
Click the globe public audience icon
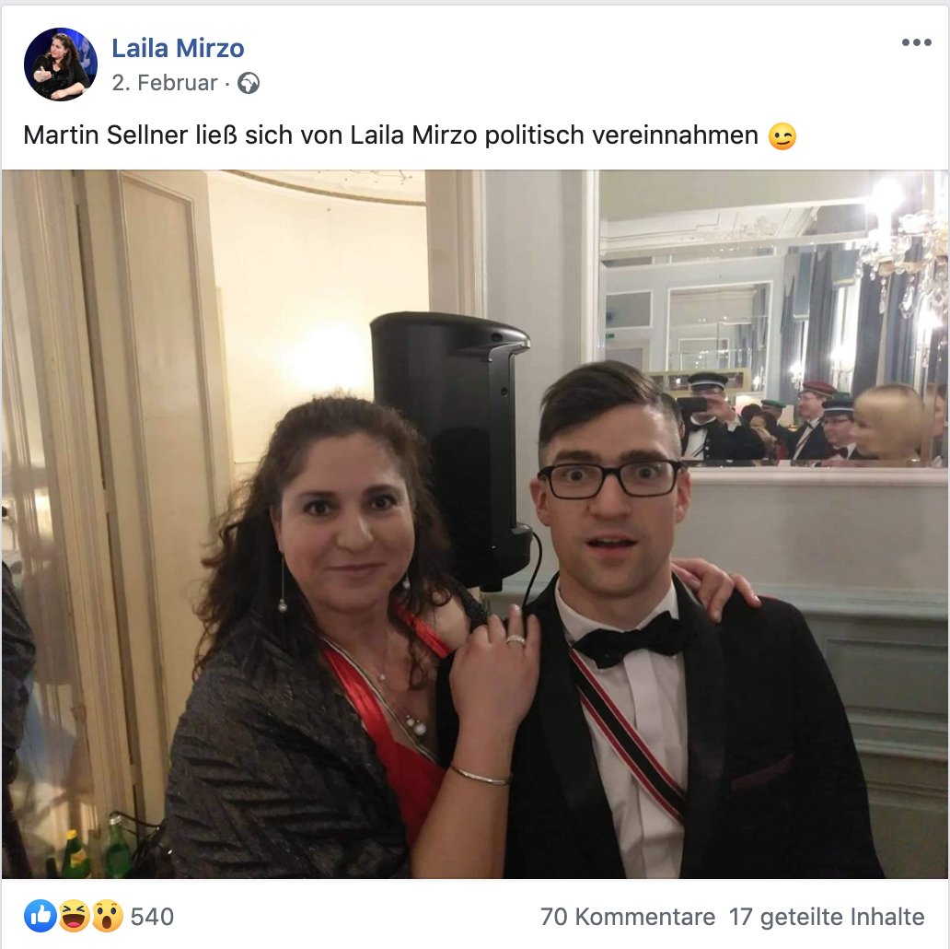(x=249, y=84)
